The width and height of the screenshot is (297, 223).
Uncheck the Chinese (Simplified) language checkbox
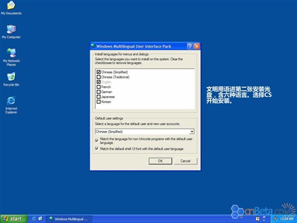[99, 72]
